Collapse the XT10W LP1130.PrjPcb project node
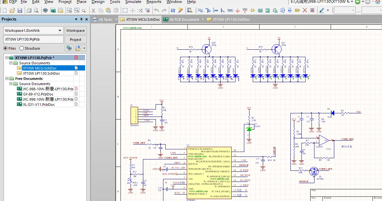Image resolution: width=382 pixels, height=201 pixels. click(7, 58)
